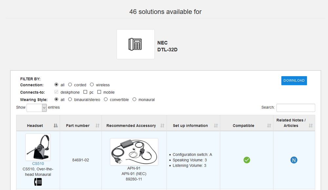This screenshot has width=328, height=190.
Task: Click part number 84691-02 cell
Action: tap(81, 160)
